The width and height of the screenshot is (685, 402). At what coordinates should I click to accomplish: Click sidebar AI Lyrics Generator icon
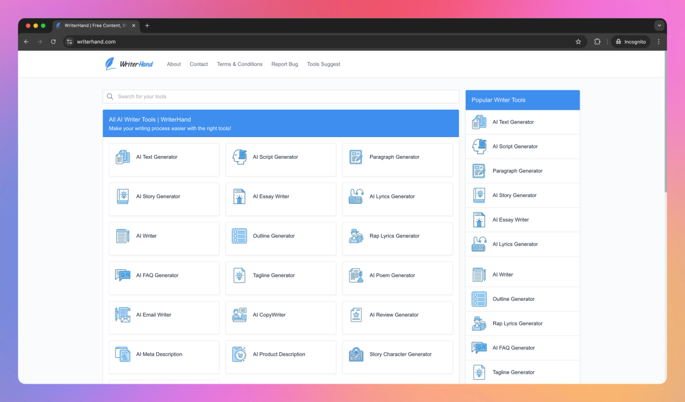(479, 244)
